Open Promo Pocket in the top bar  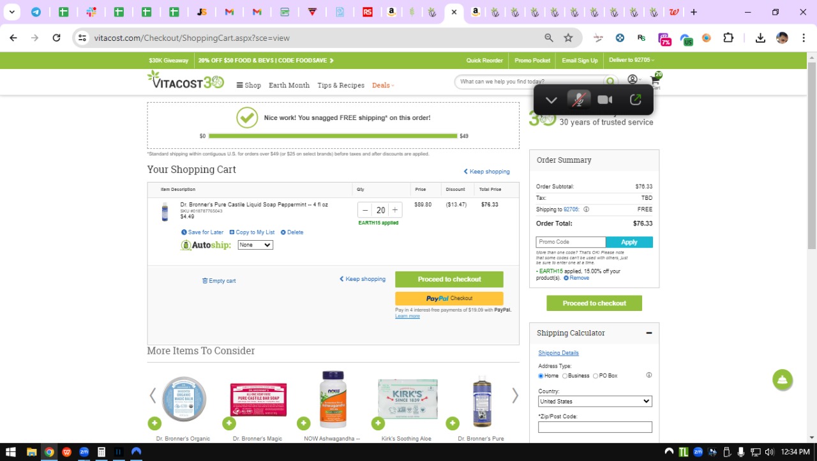click(532, 60)
